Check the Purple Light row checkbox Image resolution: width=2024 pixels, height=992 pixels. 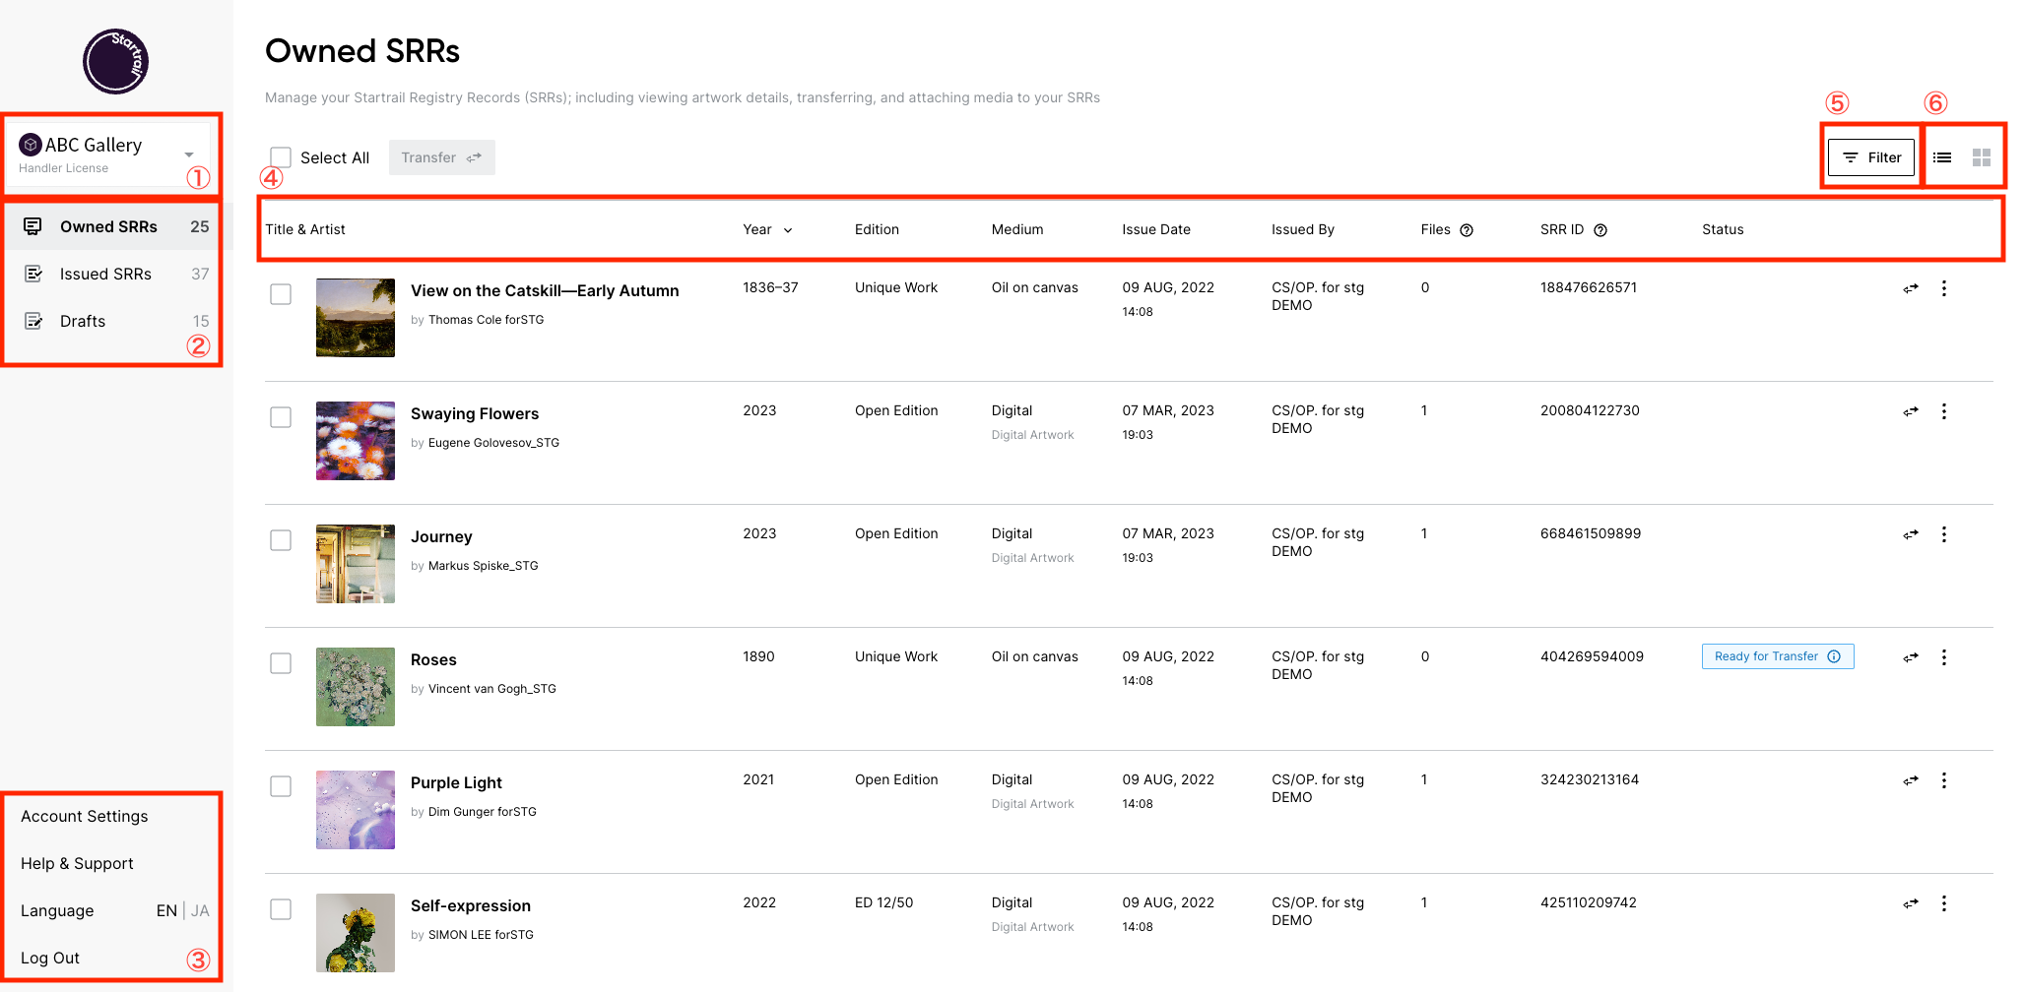coord(281,786)
